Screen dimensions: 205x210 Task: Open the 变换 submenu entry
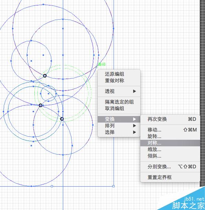tap(119, 119)
